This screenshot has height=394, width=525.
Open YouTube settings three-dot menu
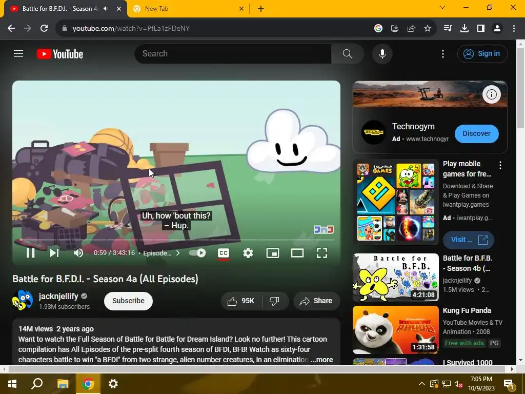(442, 53)
